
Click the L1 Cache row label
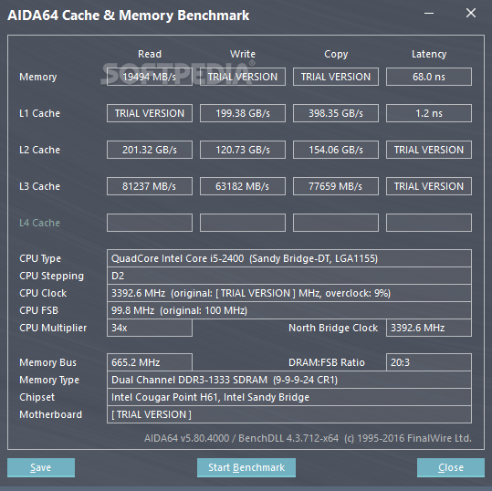pyautogui.click(x=39, y=113)
